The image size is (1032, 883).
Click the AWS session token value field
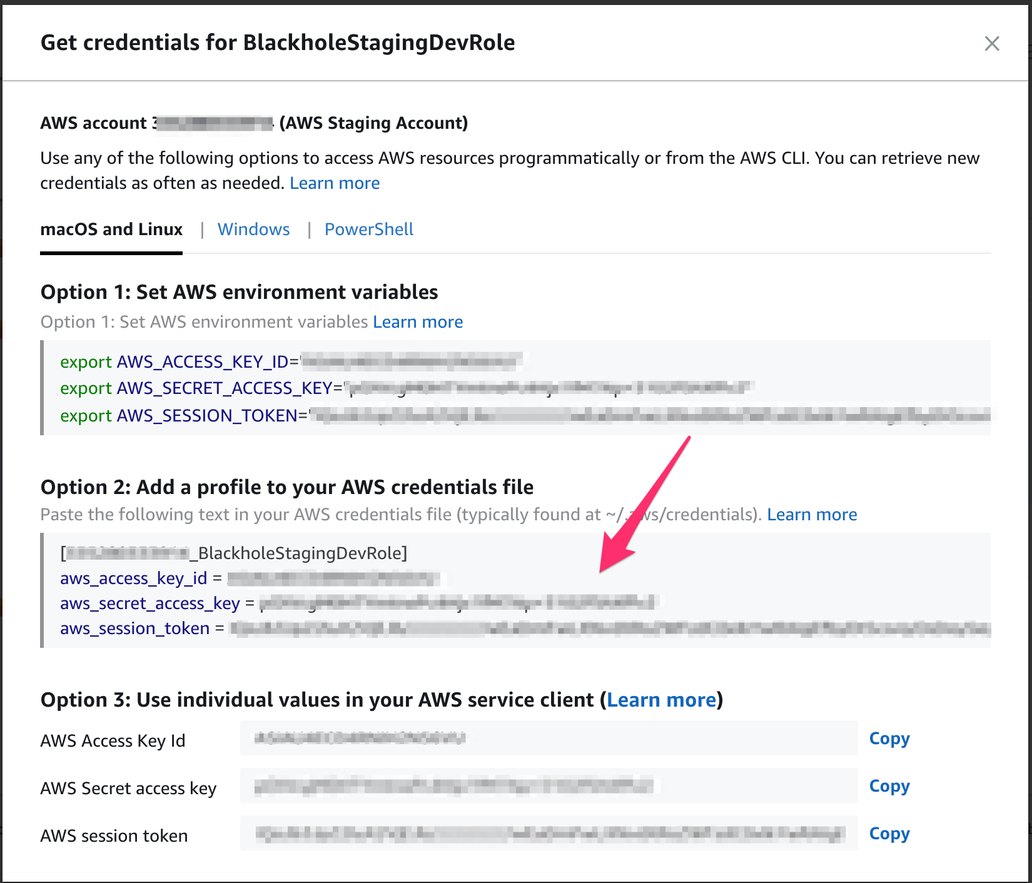[x=549, y=834]
